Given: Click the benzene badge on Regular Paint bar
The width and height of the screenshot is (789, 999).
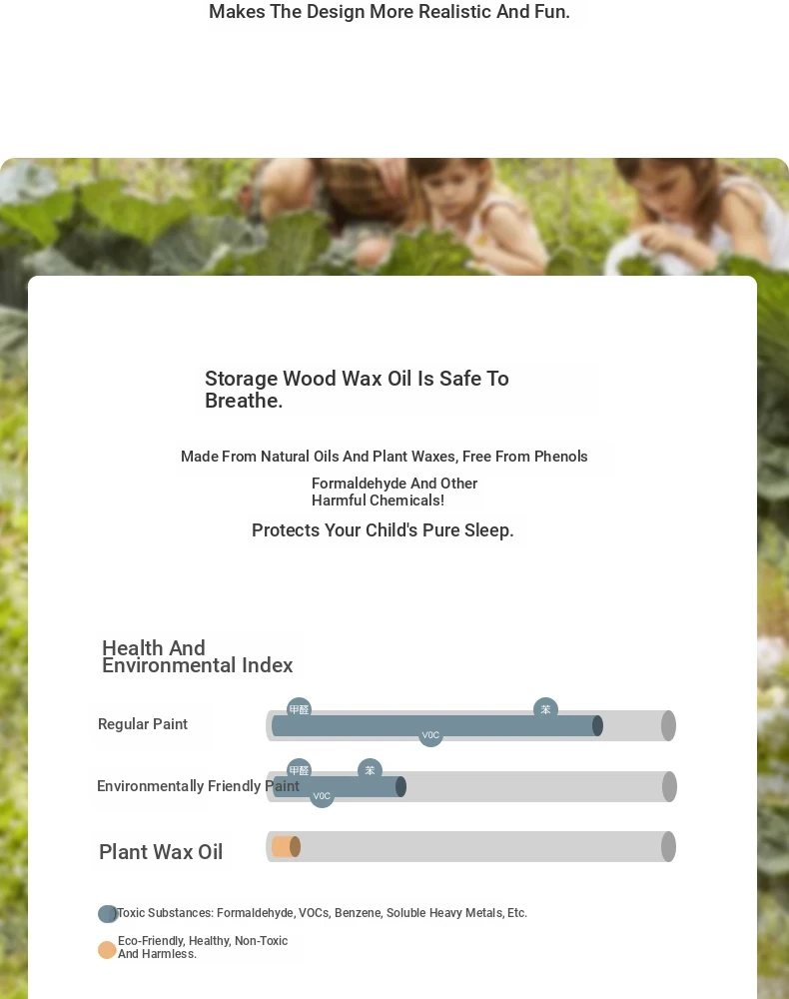Looking at the screenshot, I should click(545, 709).
